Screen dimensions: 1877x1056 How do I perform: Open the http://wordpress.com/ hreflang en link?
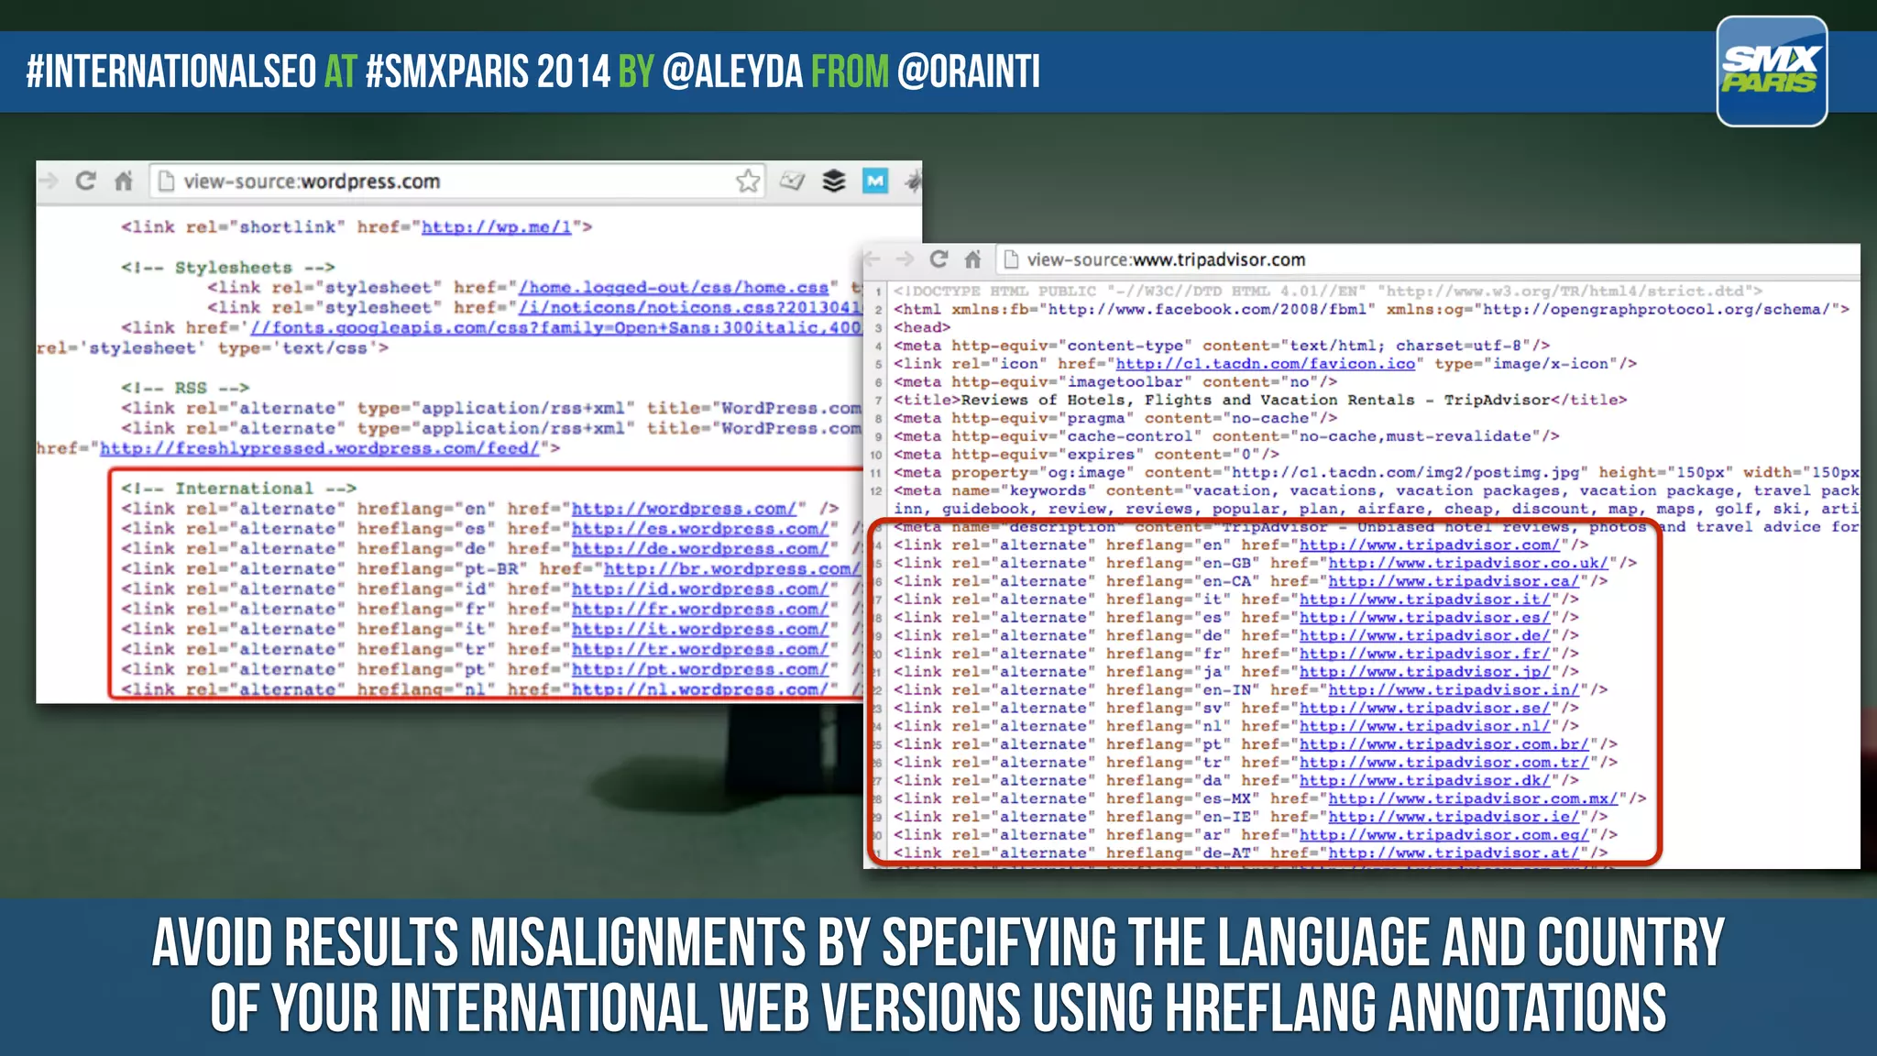[685, 509]
